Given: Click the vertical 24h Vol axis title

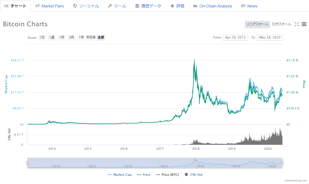Looking at the screenshot, I should (9, 135).
